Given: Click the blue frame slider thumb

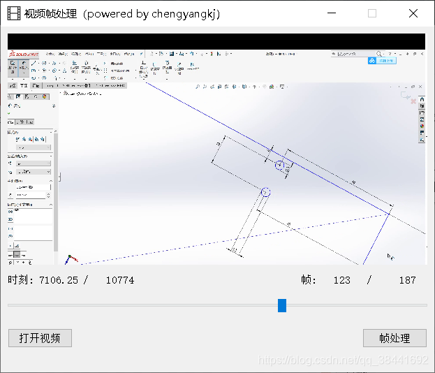Looking at the screenshot, I should coord(282,305).
